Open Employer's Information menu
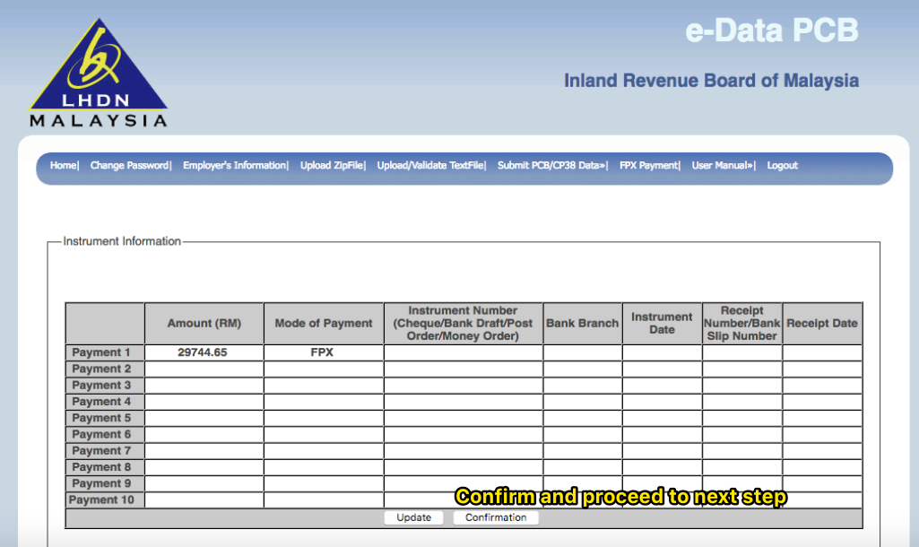 pyautogui.click(x=234, y=165)
